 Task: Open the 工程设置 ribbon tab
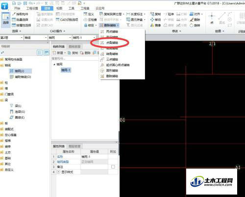32,8
